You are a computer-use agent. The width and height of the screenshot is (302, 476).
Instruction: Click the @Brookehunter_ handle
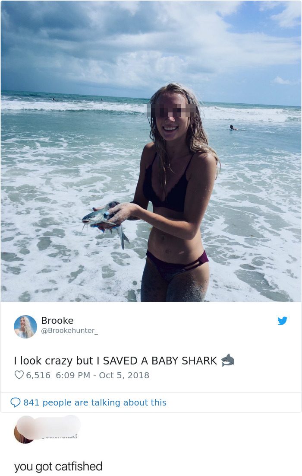click(x=69, y=331)
